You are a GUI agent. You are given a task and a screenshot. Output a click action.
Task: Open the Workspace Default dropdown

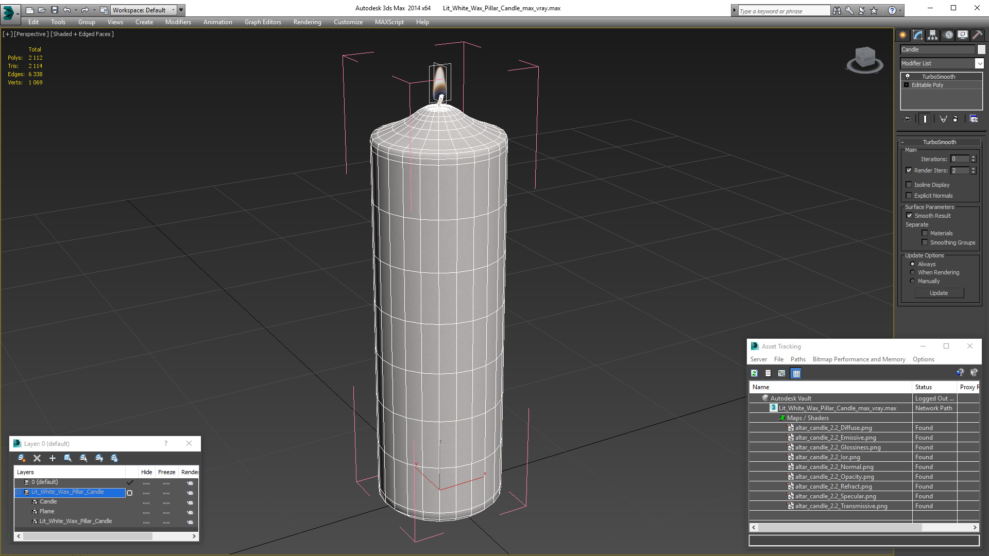144,10
